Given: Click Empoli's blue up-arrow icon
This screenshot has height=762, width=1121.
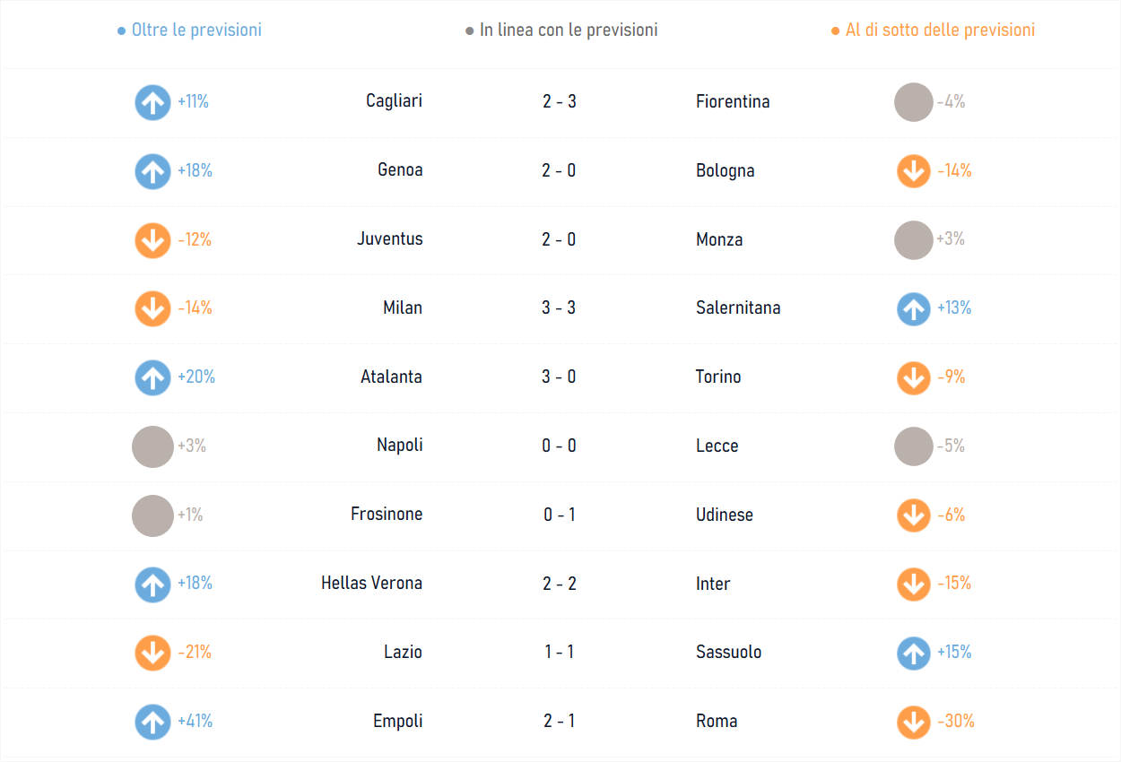Looking at the screenshot, I should coord(152,722).
